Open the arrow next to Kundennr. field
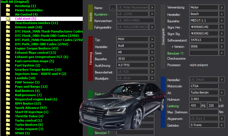 152,14
